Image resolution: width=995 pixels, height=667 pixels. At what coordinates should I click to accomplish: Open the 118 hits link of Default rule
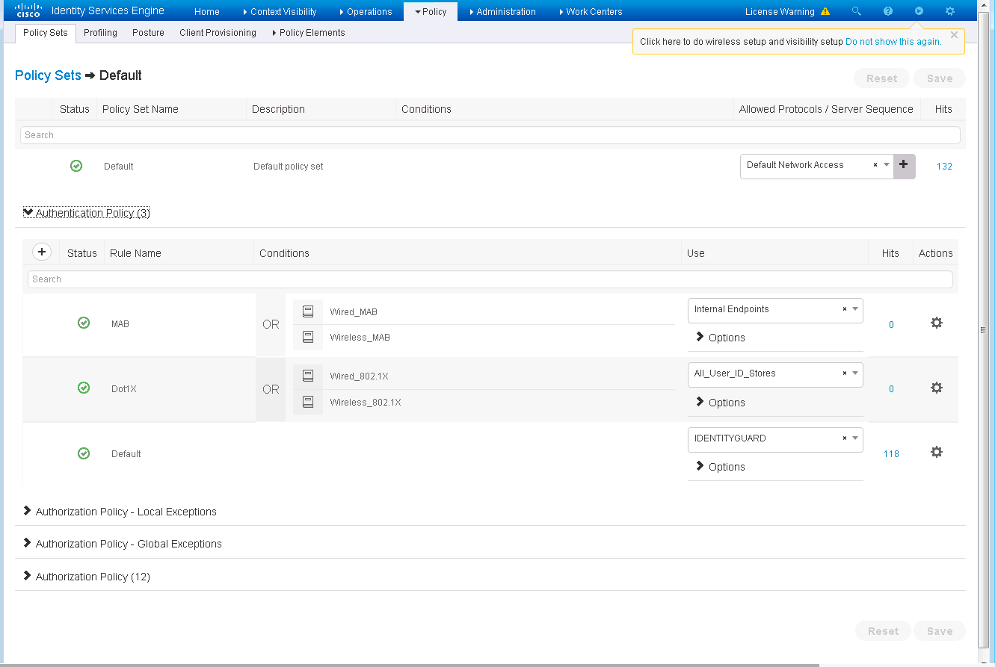coord(891,454)
